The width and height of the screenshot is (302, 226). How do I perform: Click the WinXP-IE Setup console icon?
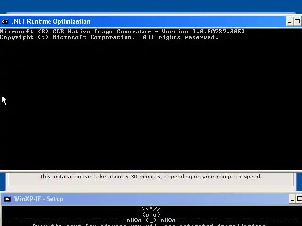pos(8,199)
